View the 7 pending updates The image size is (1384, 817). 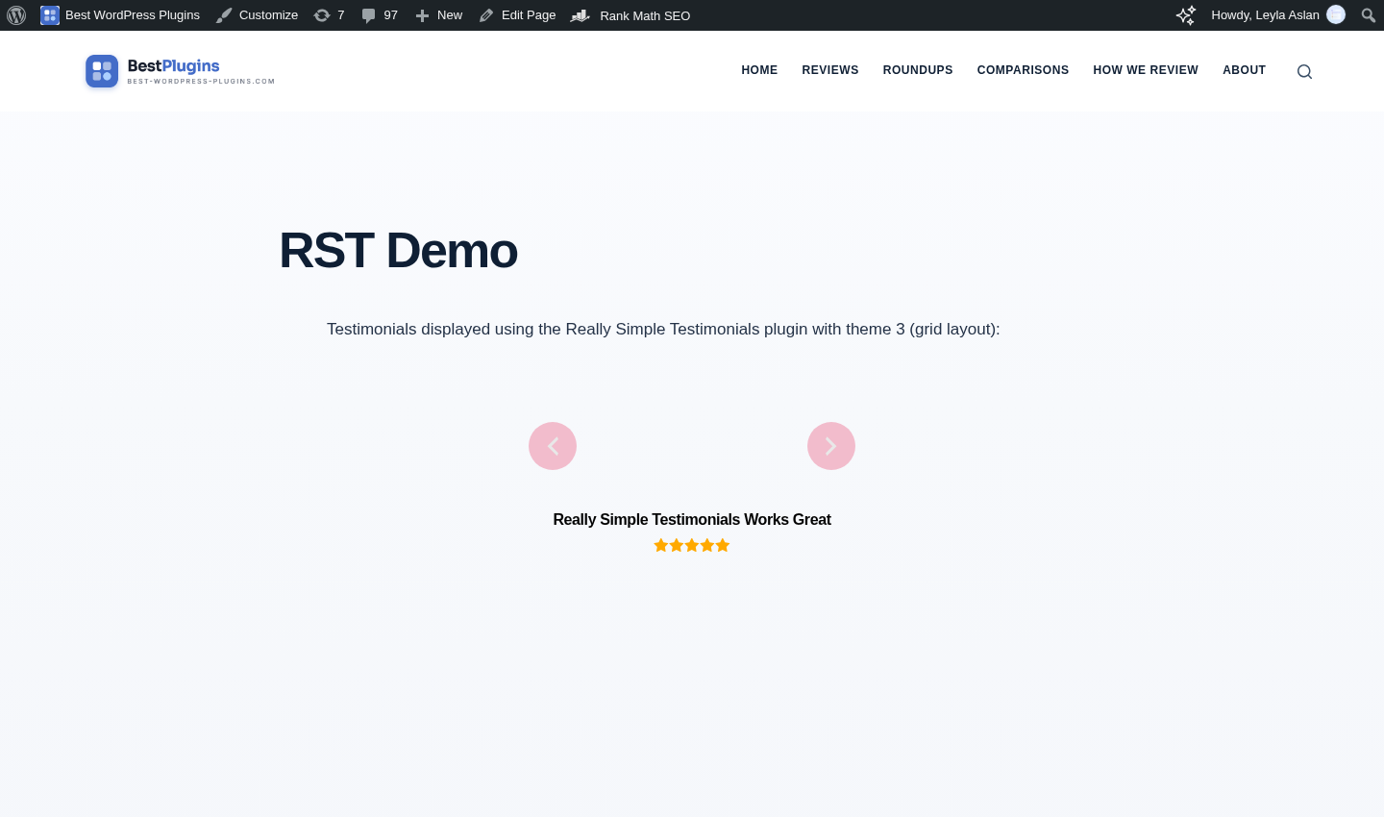329,15
